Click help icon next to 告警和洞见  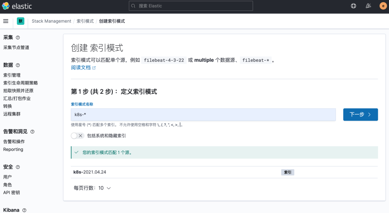pos(32,132)
